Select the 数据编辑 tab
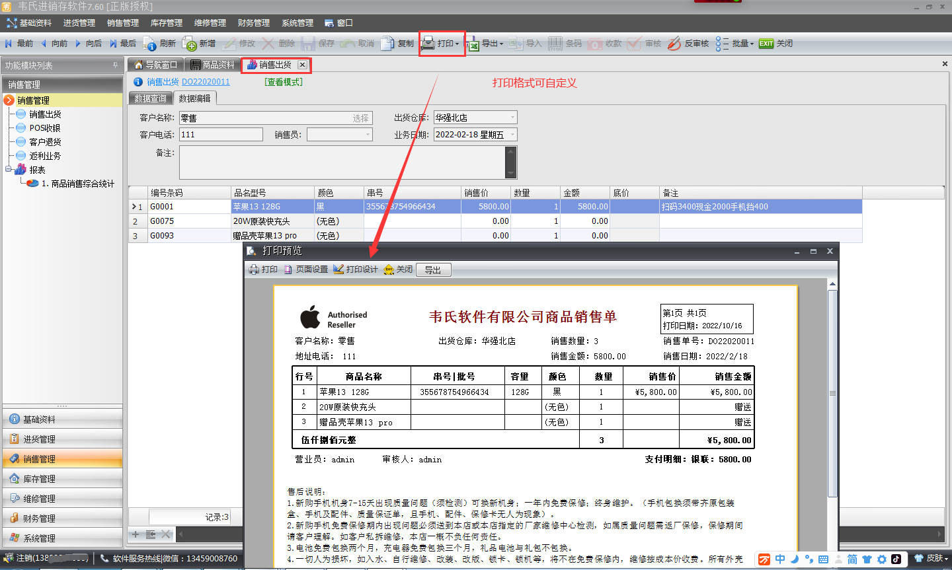This screenshot has width=952, height=570. point(195,98)
